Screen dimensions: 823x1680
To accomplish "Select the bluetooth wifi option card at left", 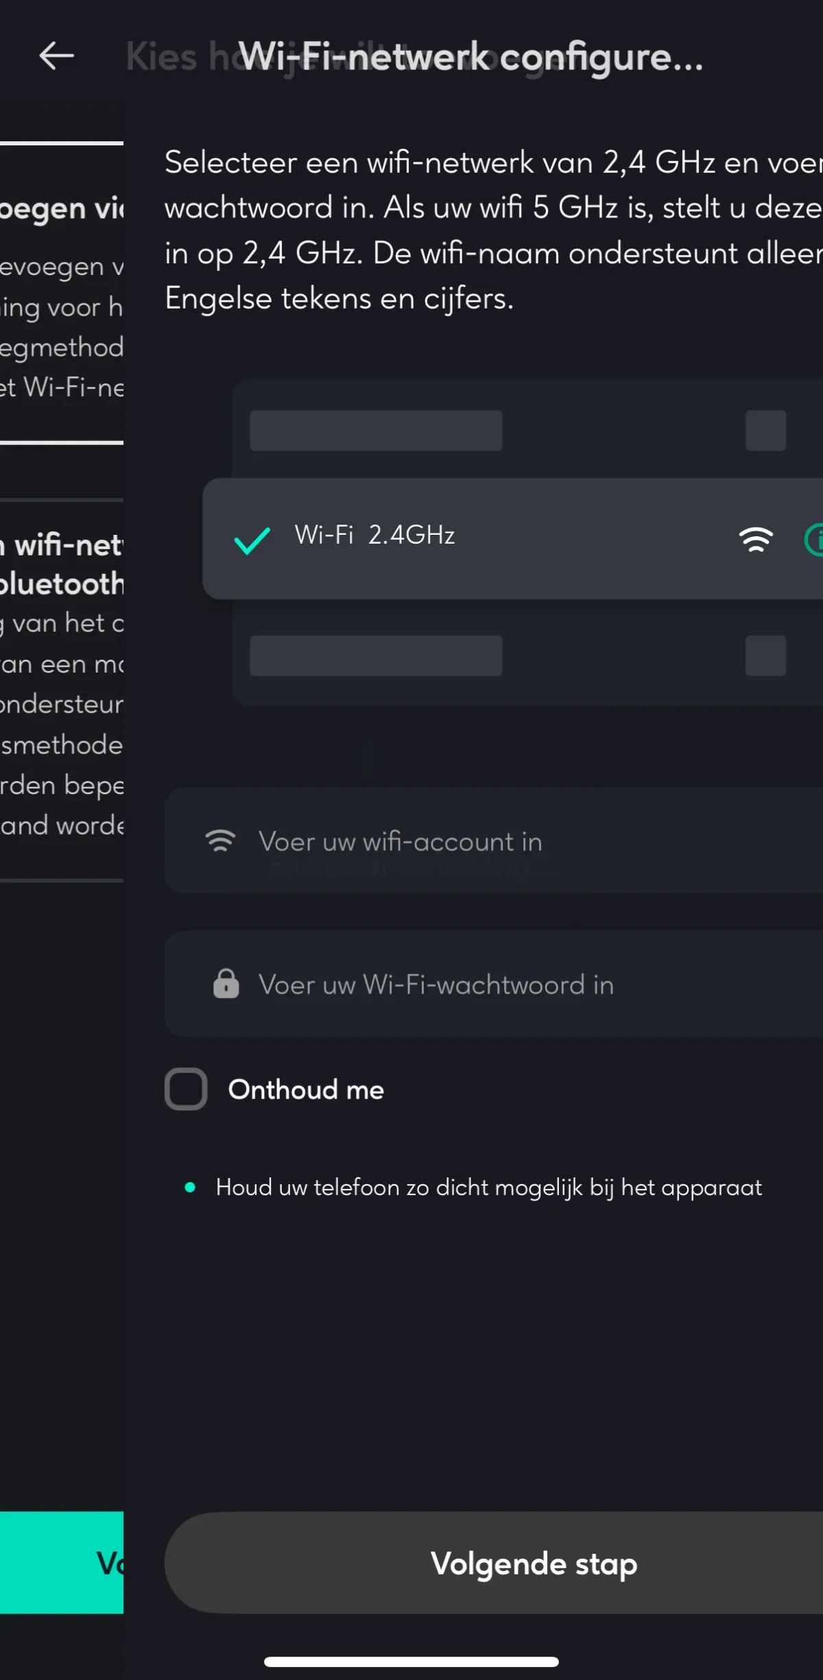I will 62,686.
